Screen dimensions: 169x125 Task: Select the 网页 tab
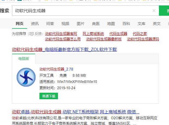click(20, 24)
